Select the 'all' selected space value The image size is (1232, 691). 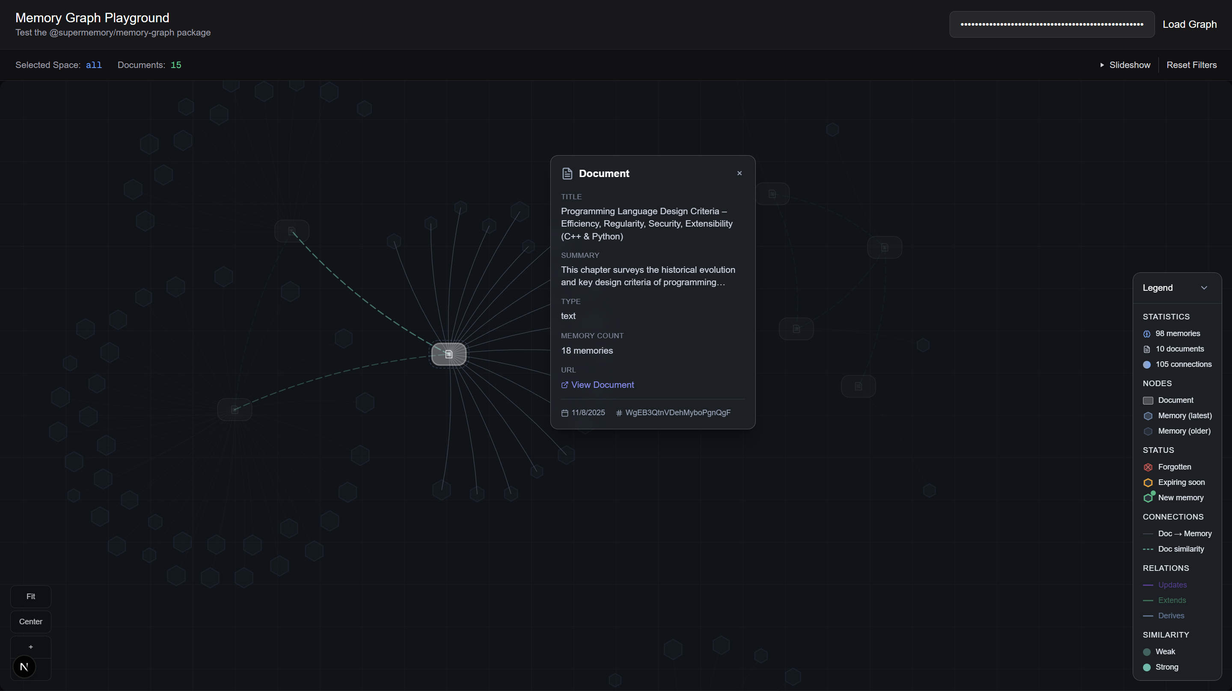tap(94, 65)
